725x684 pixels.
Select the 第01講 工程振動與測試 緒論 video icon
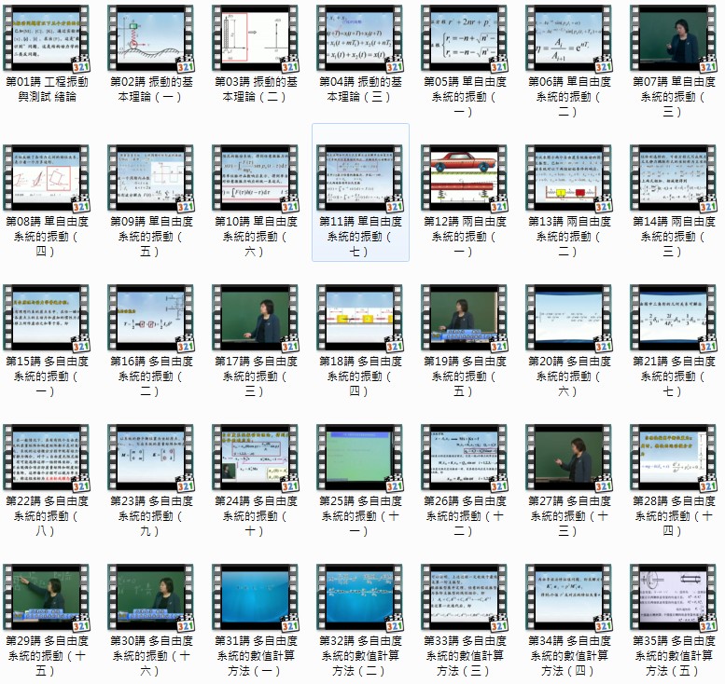click(47, 37)
